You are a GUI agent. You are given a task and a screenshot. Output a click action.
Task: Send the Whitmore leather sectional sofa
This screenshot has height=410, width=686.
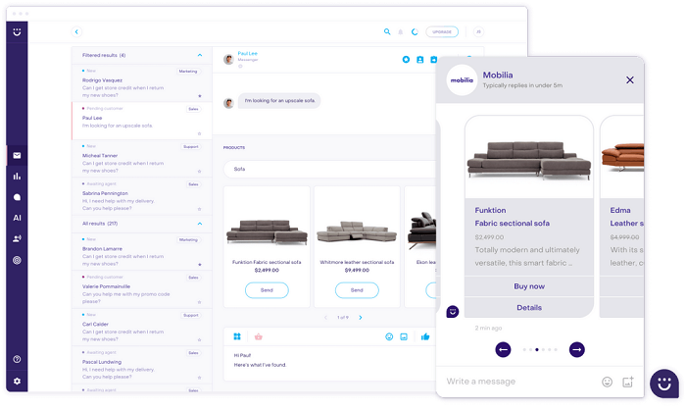pos(357,290)
